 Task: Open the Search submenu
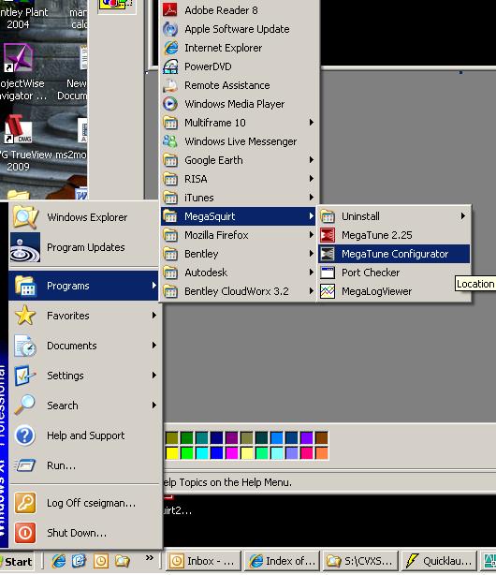coord(84,405)
